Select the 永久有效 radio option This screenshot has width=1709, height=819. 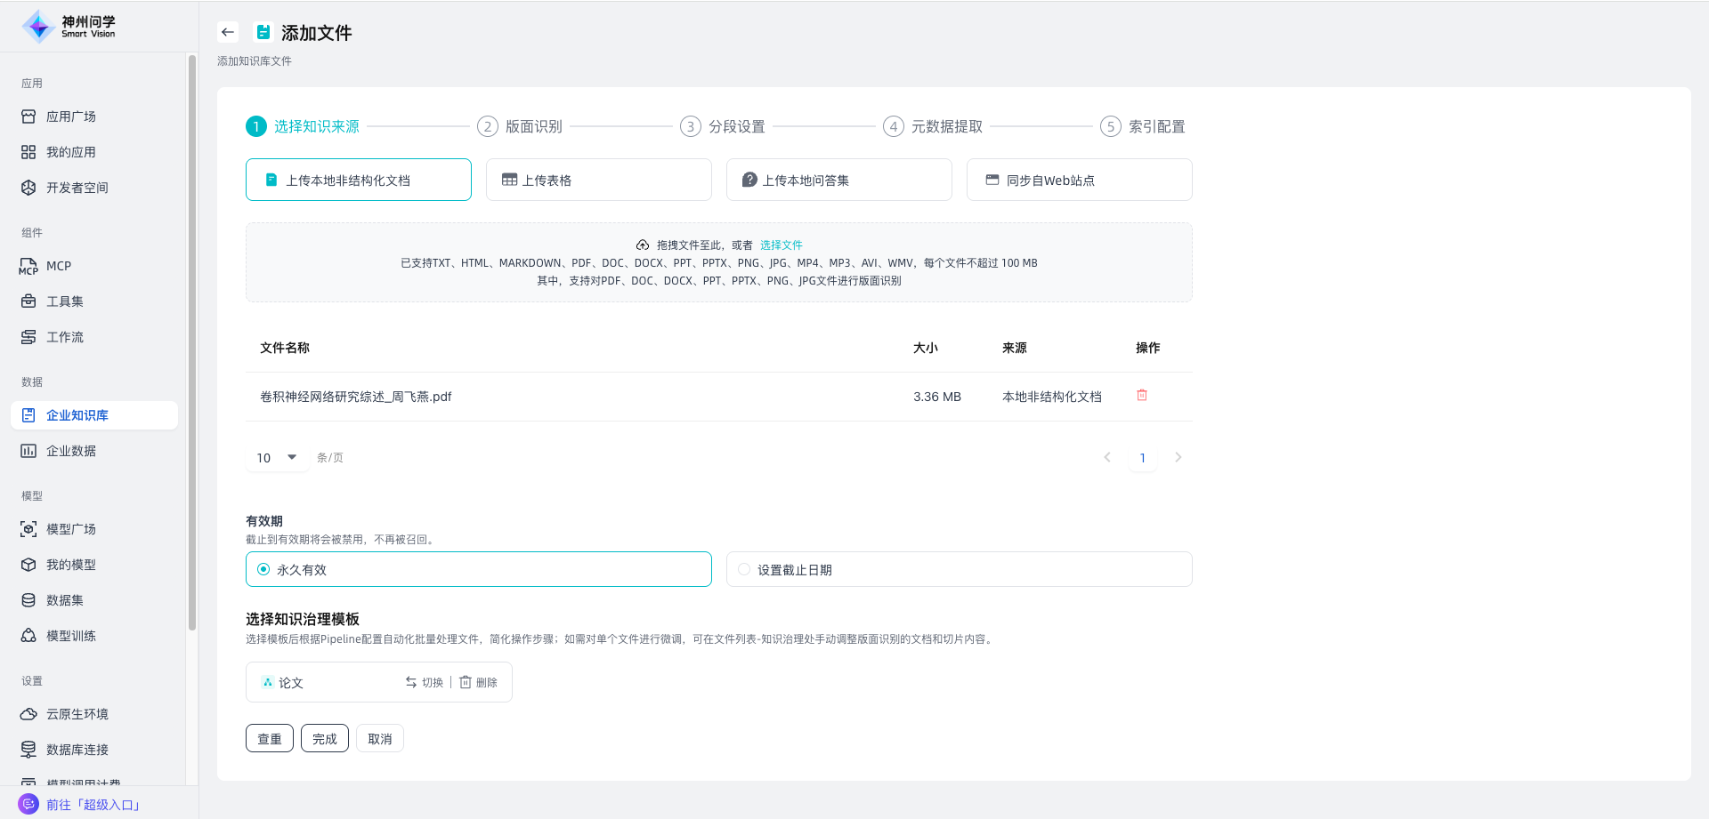click(x=263, y=569)
